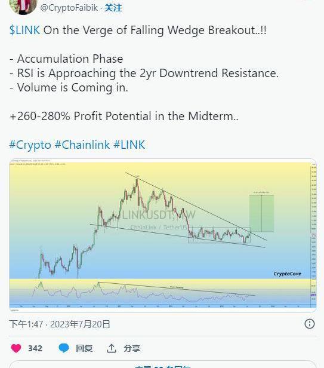Open the @CryptoFaibik handle
This screenshot has width=324, height=368.
[x=69, y=8]
